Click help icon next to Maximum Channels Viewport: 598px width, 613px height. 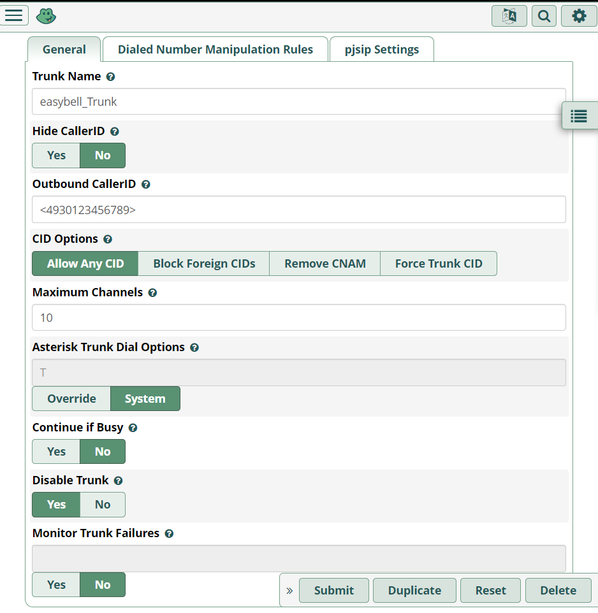[152, 293]
